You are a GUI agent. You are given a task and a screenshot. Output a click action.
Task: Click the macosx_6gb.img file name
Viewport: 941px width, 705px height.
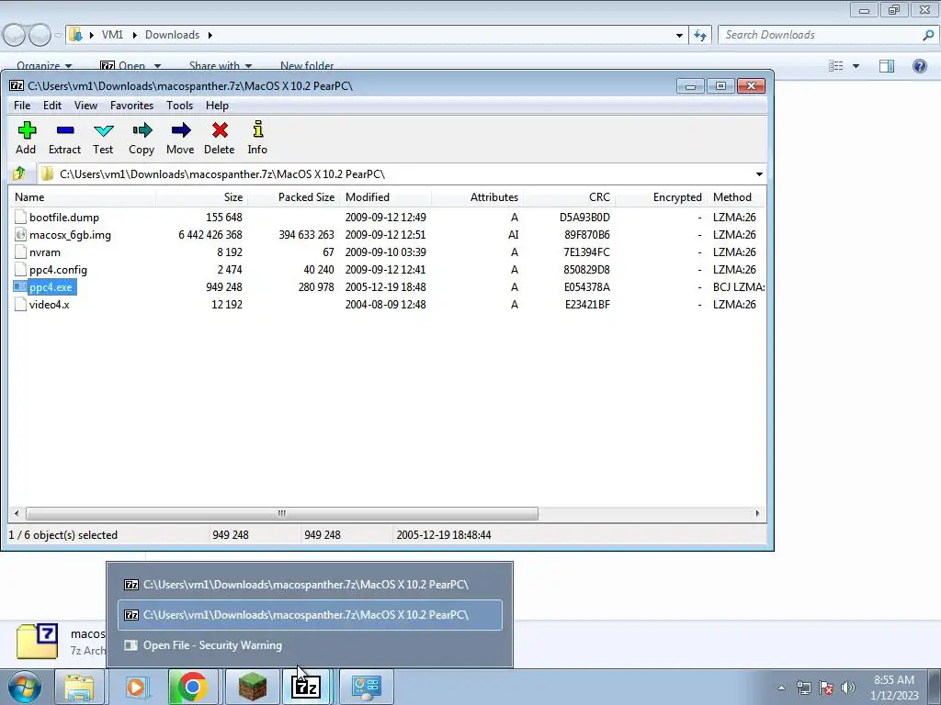70,235
